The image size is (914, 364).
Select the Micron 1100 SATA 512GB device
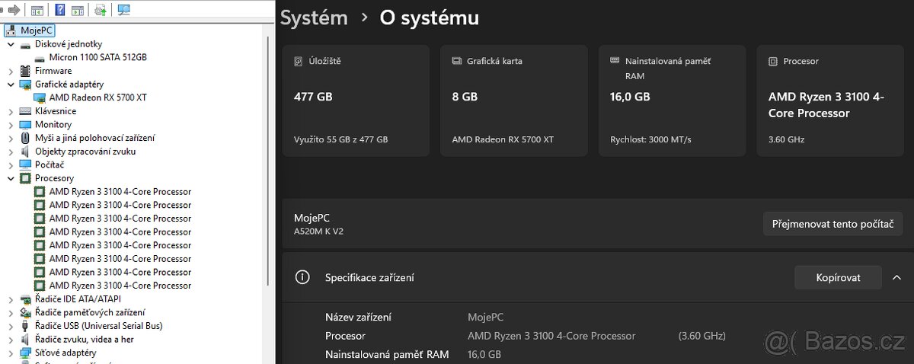[97, 57]
